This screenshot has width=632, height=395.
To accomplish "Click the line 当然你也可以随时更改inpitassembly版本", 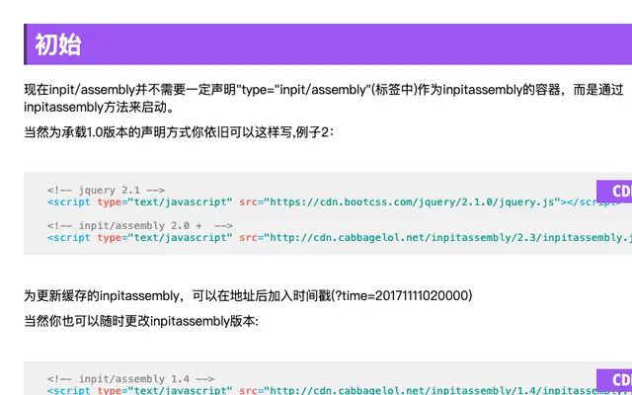I will point(141,321).
